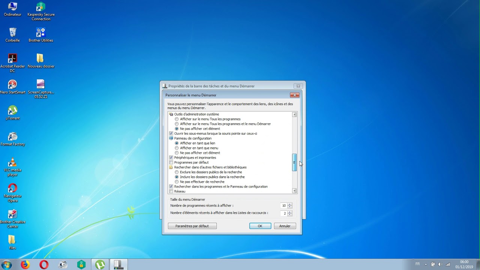Screen dimensions: 480x270
Task: Select the Format Factory desktop icon
Action: pos(12,139)
